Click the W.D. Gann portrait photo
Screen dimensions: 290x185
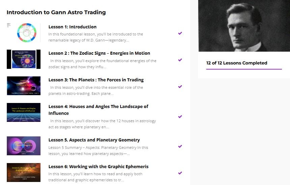tap(244, 26)
